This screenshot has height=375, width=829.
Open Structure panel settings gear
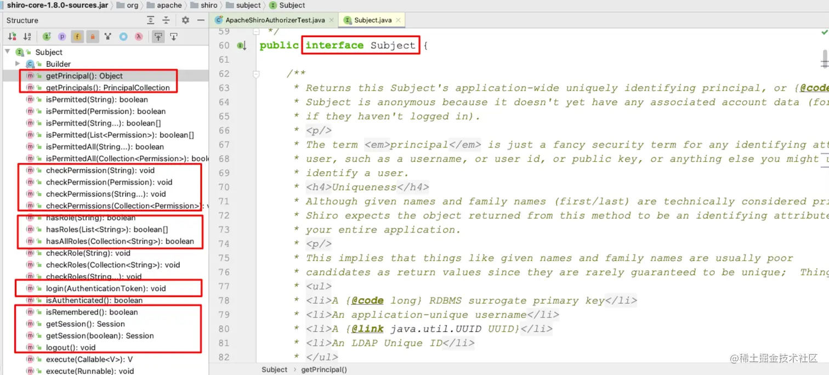pos(185,20)
